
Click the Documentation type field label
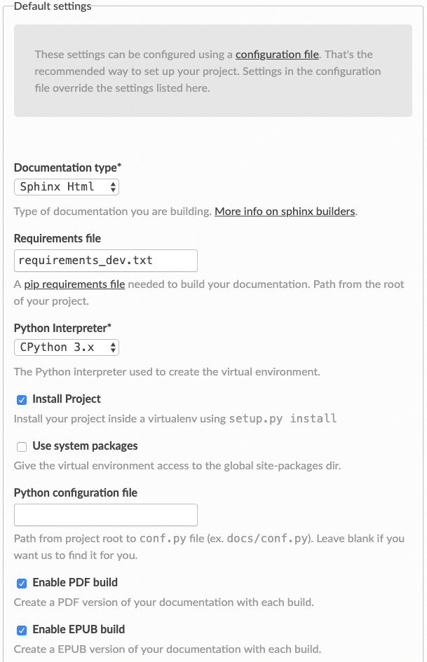click(67, 167)
